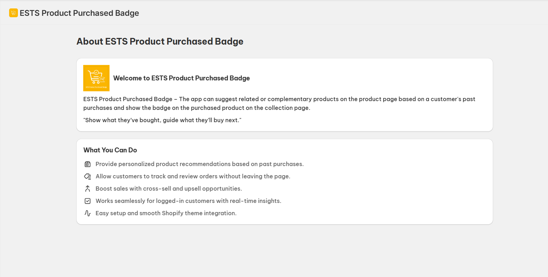Click the tag icon beside track and review orders
Viewport: 548px width, 277px height.
pos(87,176)
